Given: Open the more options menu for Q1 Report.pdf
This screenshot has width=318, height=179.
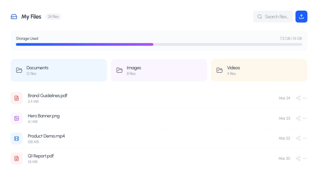Looking at the screenshot, I should (305, 158).
